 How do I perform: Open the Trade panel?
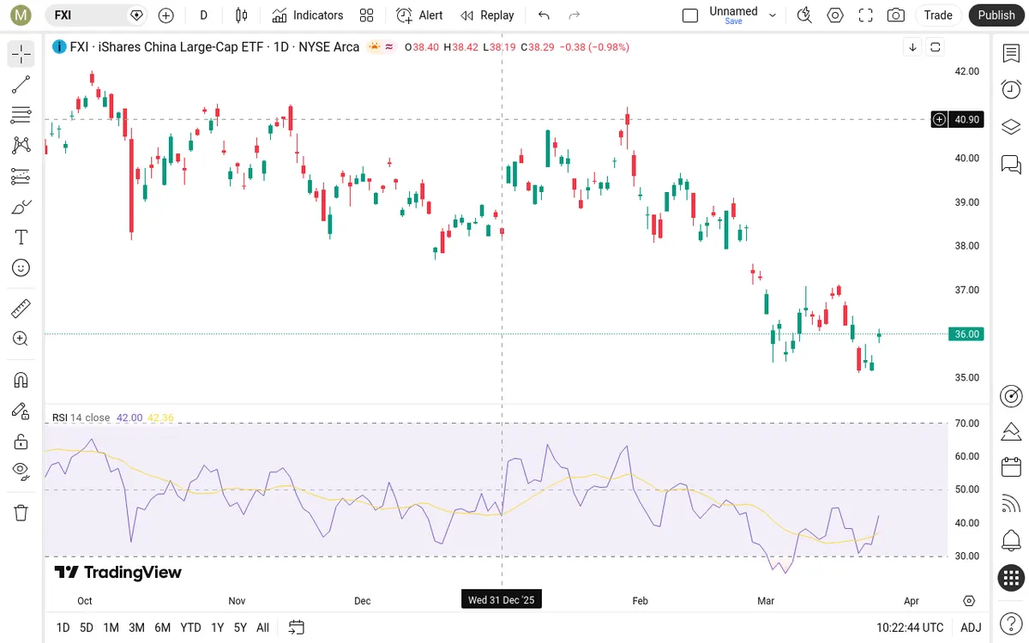click(x=938, y=15)
